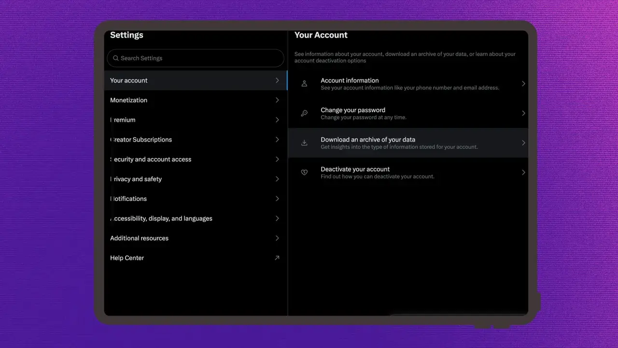
Task: Expand Notifications via its right chevron
Action: coord(277,199)
